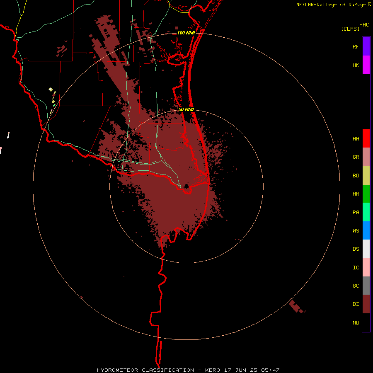Click the HR green legend swatch
The height and width of the screenshot is (373, 373).
366,194
